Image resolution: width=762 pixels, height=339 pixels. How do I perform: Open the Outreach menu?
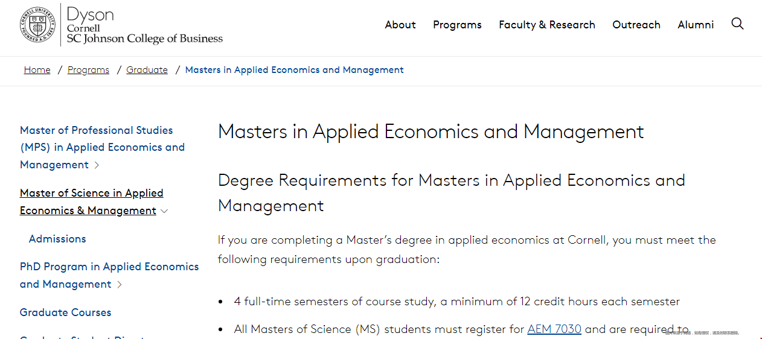pos(636,25)
